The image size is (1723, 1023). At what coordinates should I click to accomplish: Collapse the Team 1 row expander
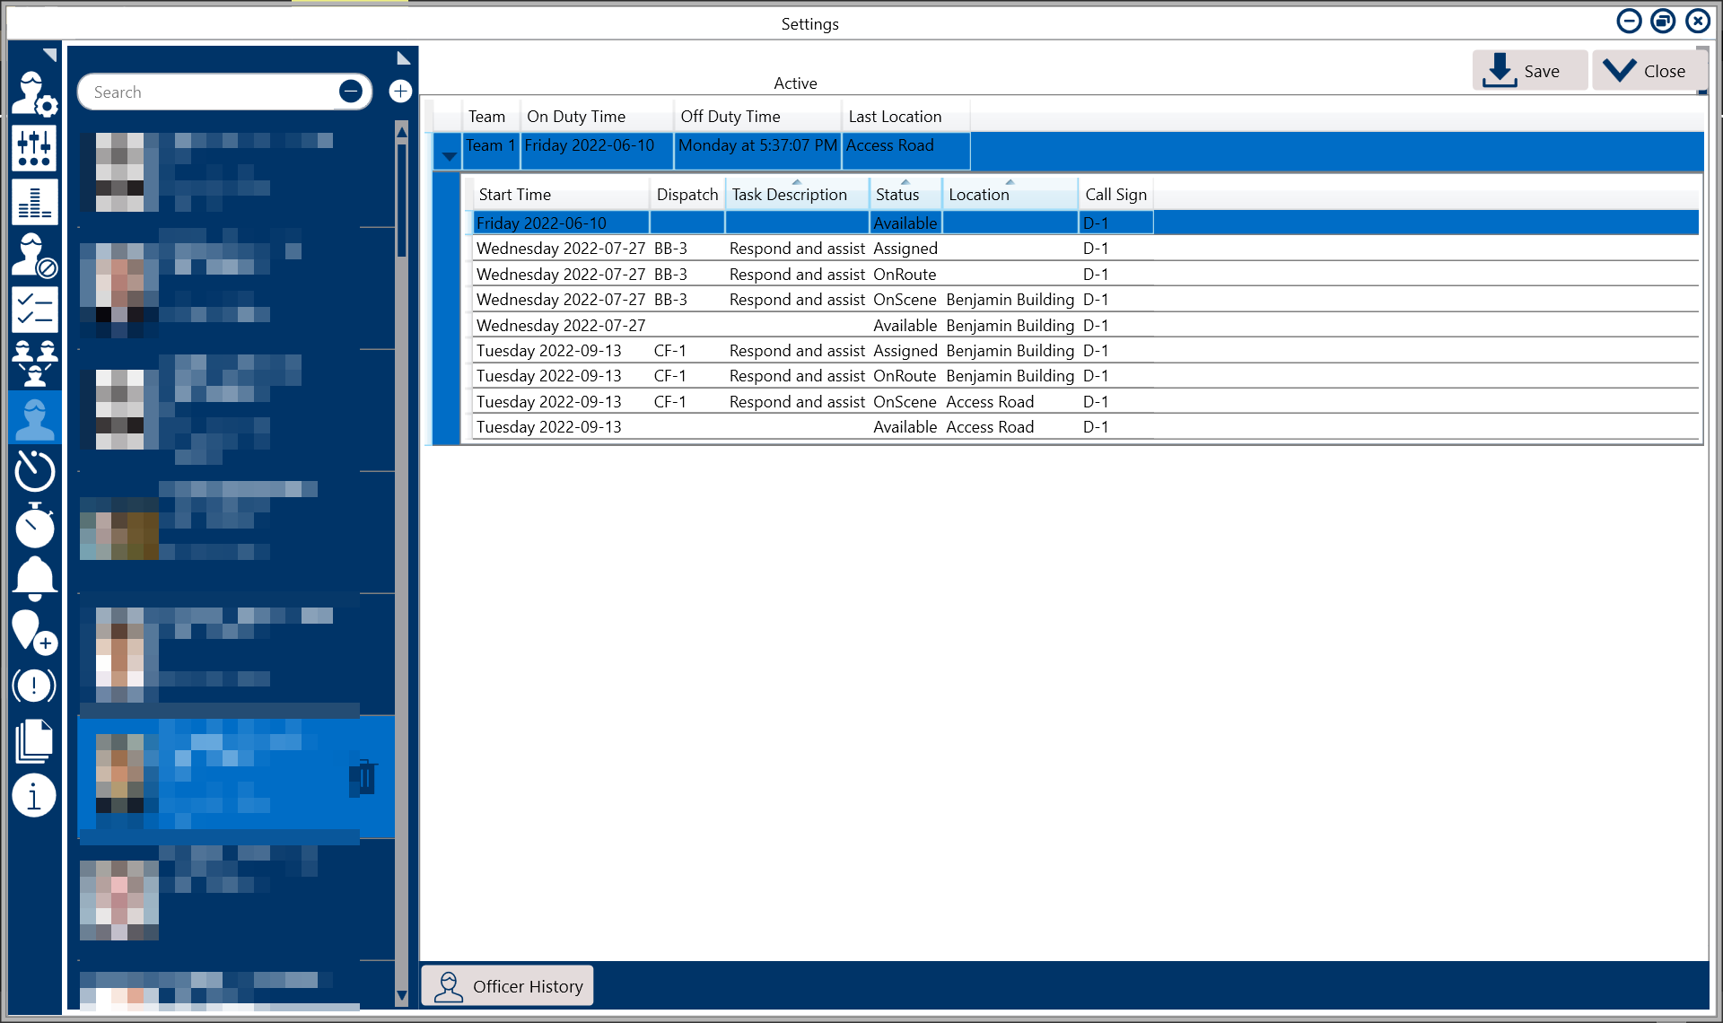coord(449,156)
